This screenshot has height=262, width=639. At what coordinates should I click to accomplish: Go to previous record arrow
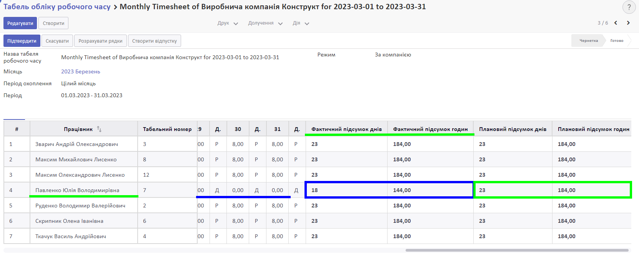click(x=616, y=23)
